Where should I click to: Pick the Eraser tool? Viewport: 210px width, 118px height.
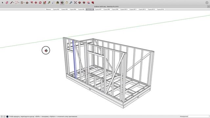click(7, 3)
